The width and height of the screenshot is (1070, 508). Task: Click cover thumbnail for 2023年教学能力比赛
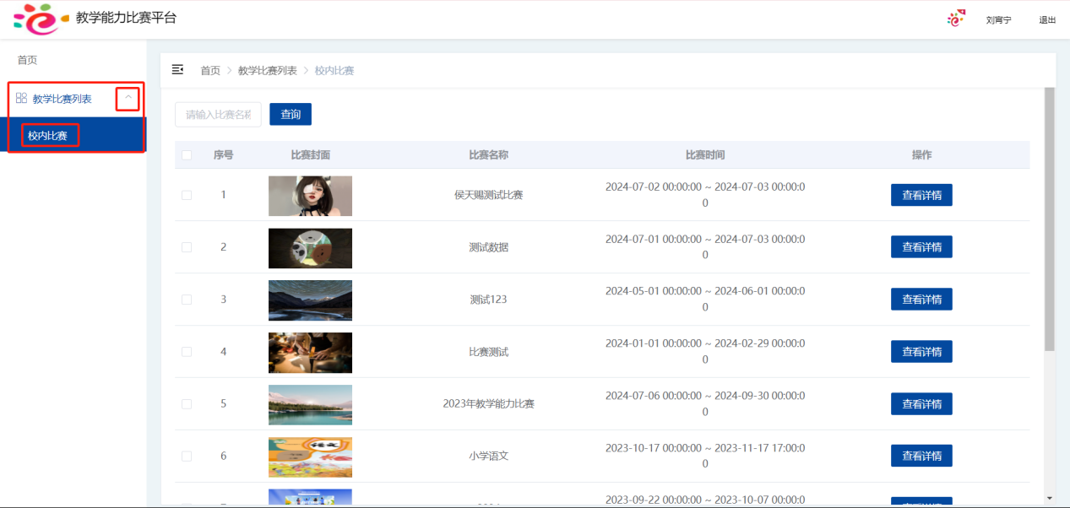pyautogui.click(x=310, y=404)
